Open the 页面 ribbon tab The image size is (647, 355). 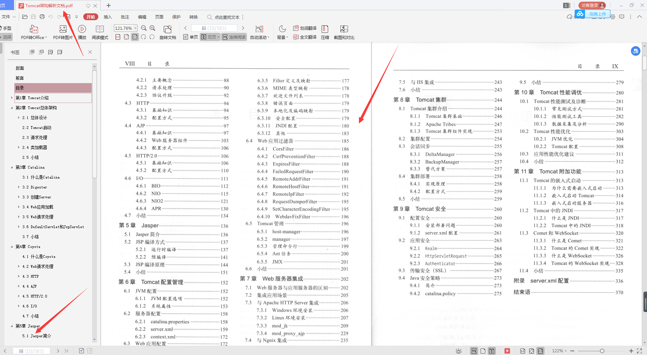pos(159,17)
